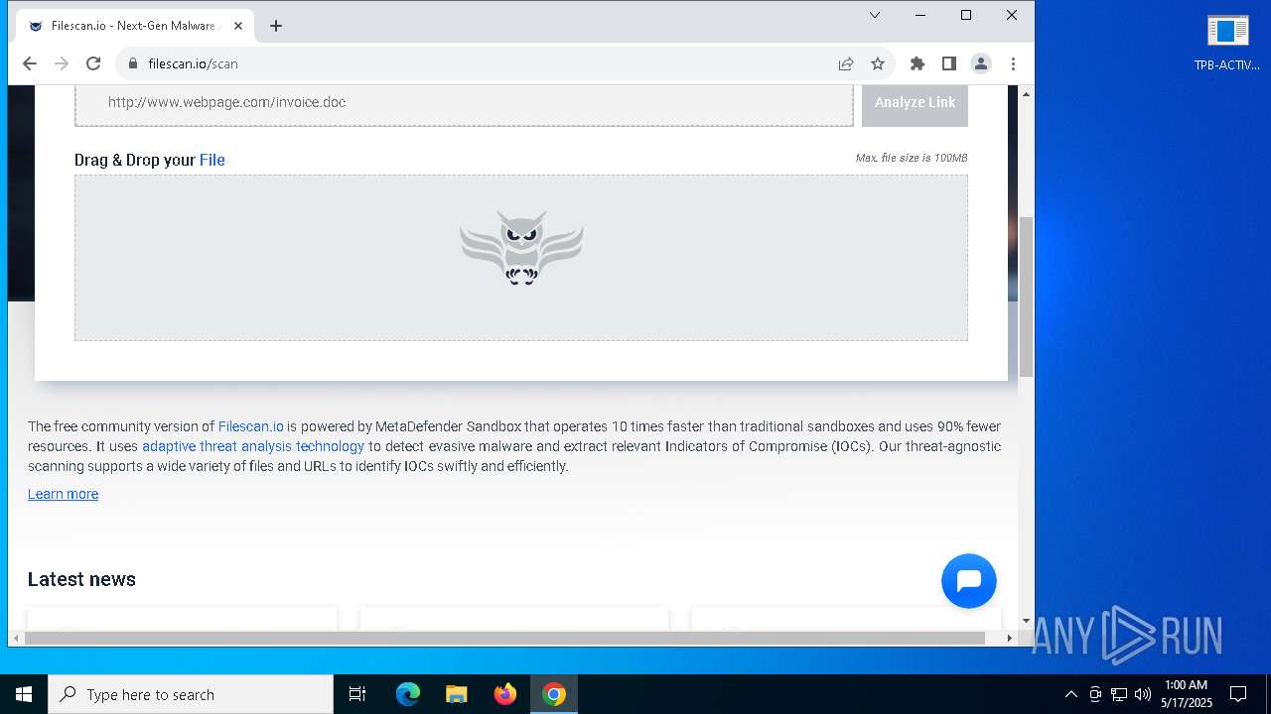
Task: Open File Explorer from taskbar
Action: tap(456, 694)
